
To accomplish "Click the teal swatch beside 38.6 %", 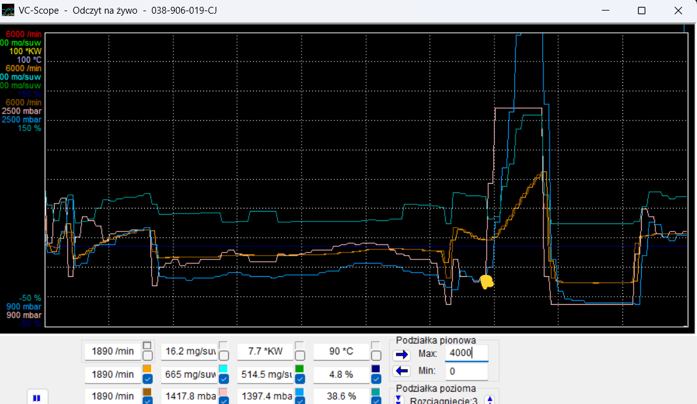I will click(x=376, y=392).
